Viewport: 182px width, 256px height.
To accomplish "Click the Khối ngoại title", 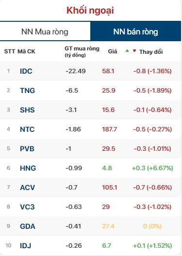I will (90, 11).
